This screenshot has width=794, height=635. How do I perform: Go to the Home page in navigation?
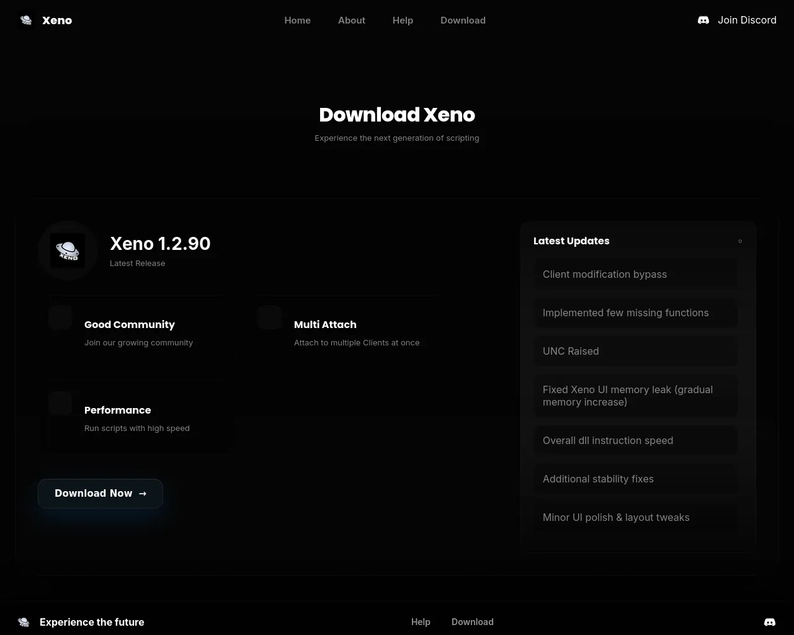(x=298, y=20)
